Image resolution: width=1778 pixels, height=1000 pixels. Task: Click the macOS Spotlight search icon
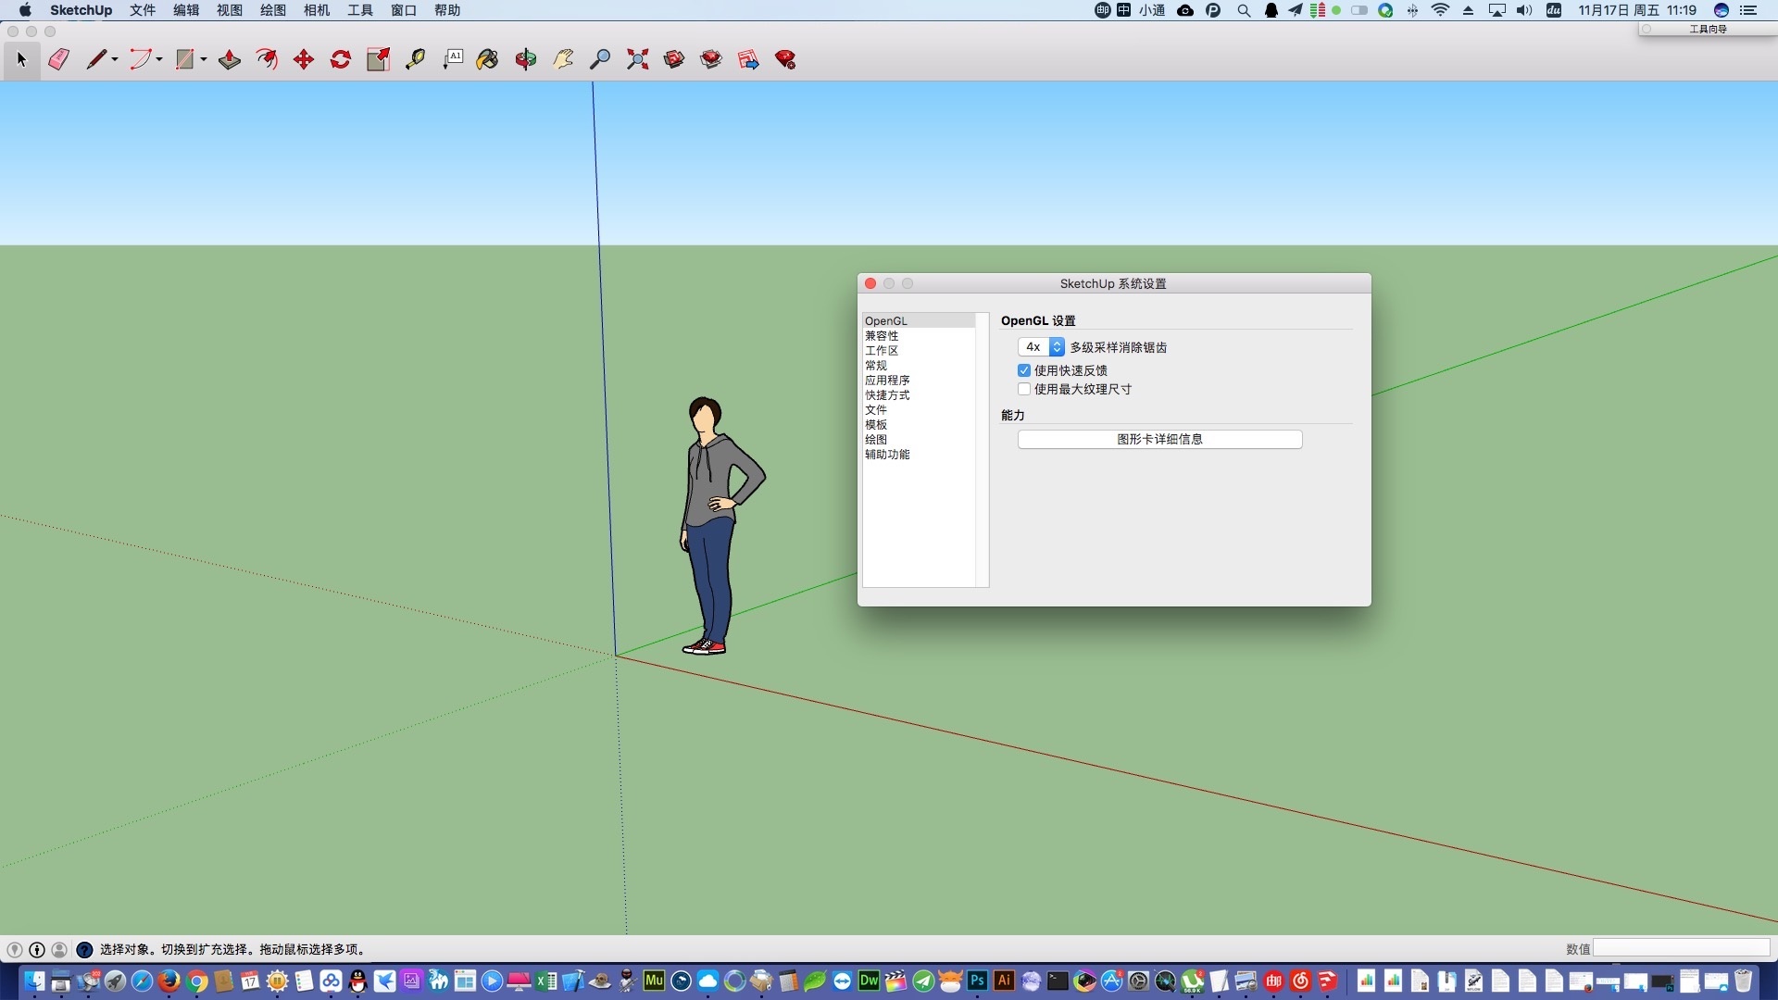click(x=1244, y=10)
